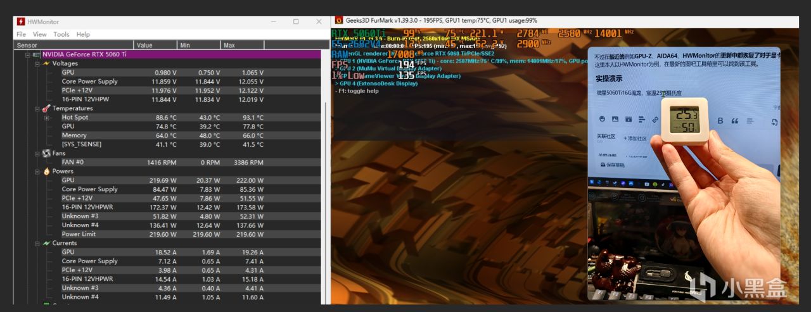The height and width of the screenshot is (312, 811).
Task: Click the Value column header
Action: coord(155,45)
